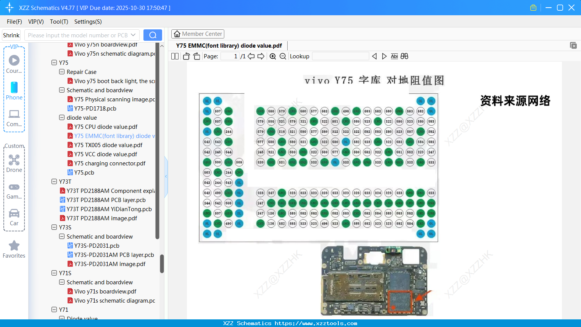Open the Settings(S) menu

tap(88, 22)
